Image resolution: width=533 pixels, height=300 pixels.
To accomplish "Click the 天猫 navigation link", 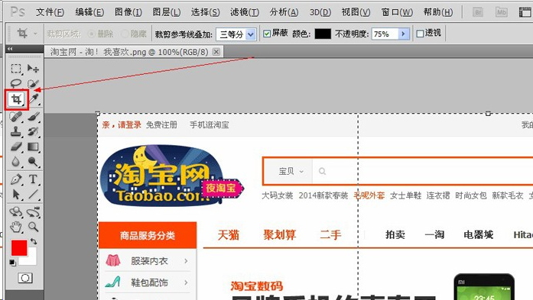I will pyautogui.click(x=229, y=235).
